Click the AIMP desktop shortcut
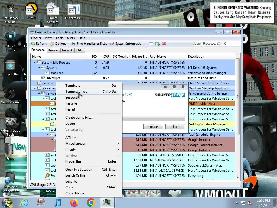 click(31, 11)
